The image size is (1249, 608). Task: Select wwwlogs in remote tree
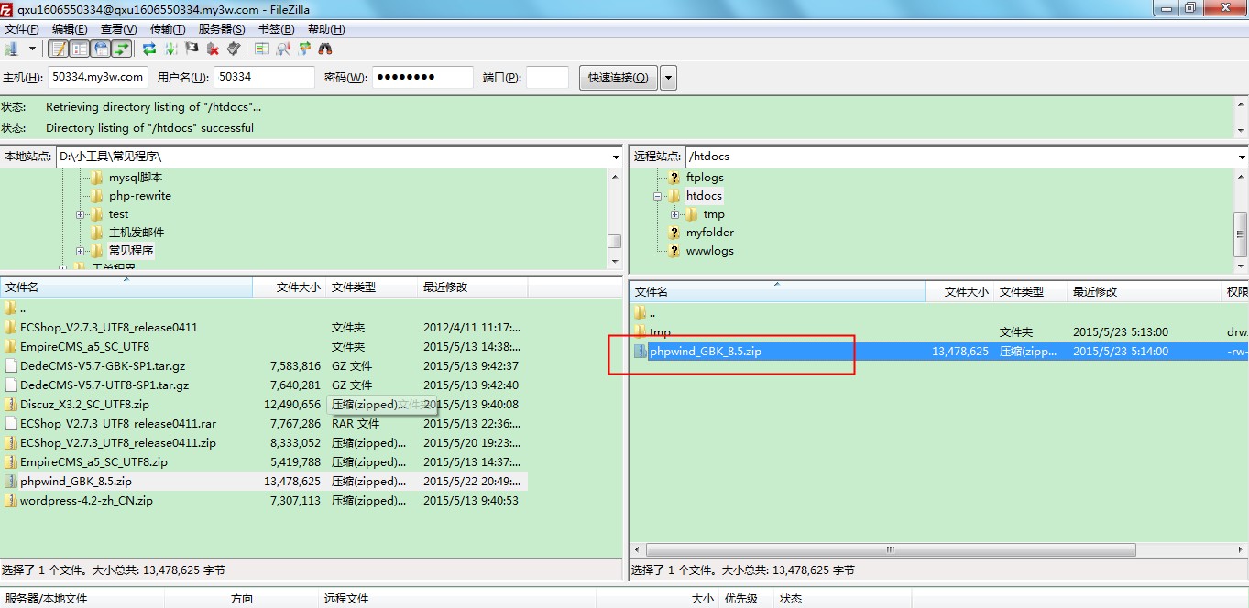pyautogui.click(x=709, y=251)
